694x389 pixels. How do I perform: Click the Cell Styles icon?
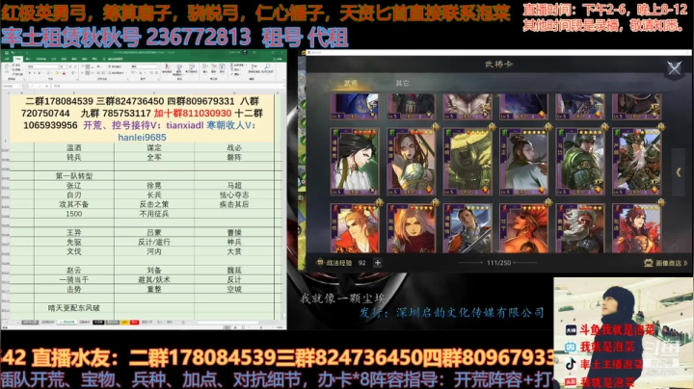tap(192, 68)
